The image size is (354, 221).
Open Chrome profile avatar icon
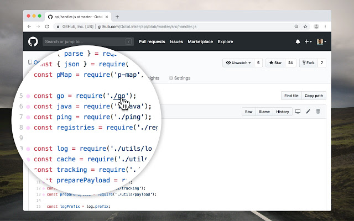click(x=316, y=27)
